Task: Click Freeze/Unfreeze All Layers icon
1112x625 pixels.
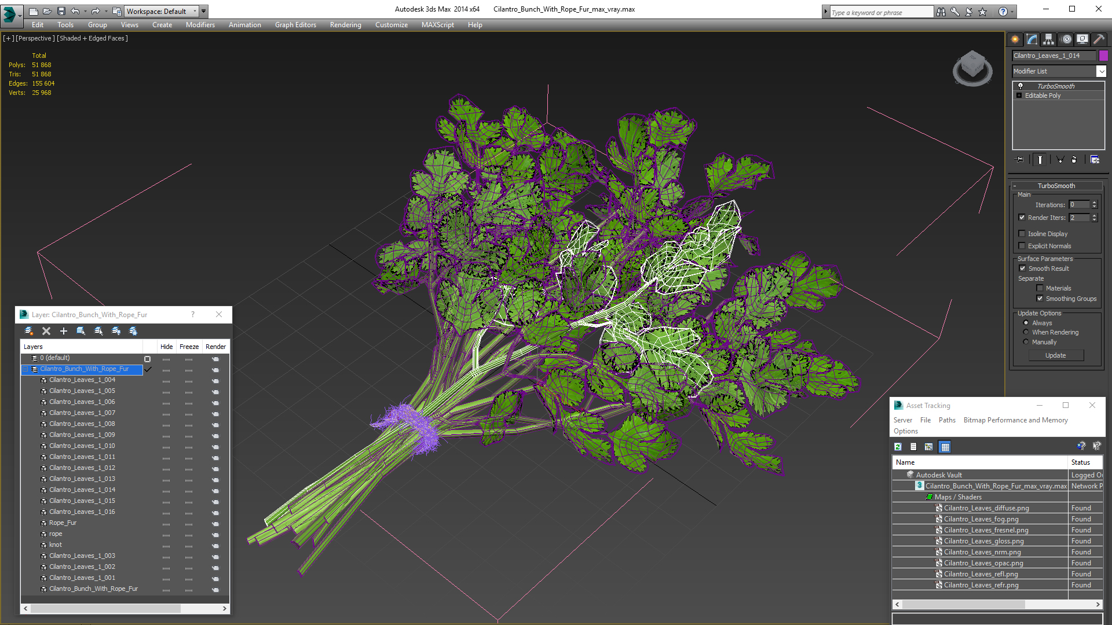Action: (x=133, y=331)
